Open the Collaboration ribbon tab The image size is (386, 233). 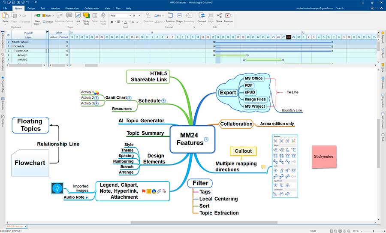(93, 8)
